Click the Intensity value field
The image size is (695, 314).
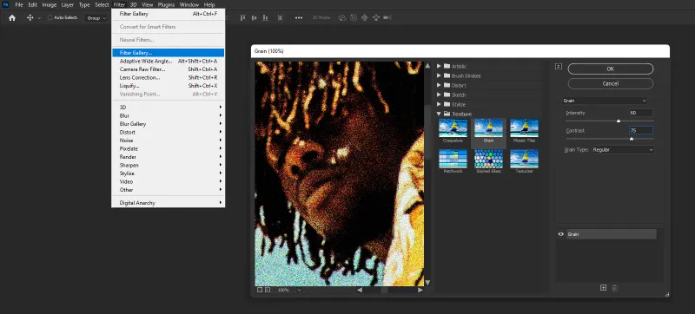click(x=640, y=113)
